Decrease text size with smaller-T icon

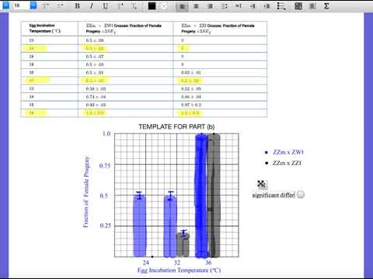click(61, 5)
